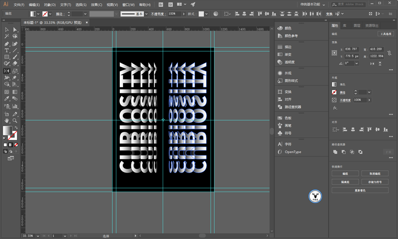
Task: Click the 取消编组 quick action button
Action: point(375,173)
